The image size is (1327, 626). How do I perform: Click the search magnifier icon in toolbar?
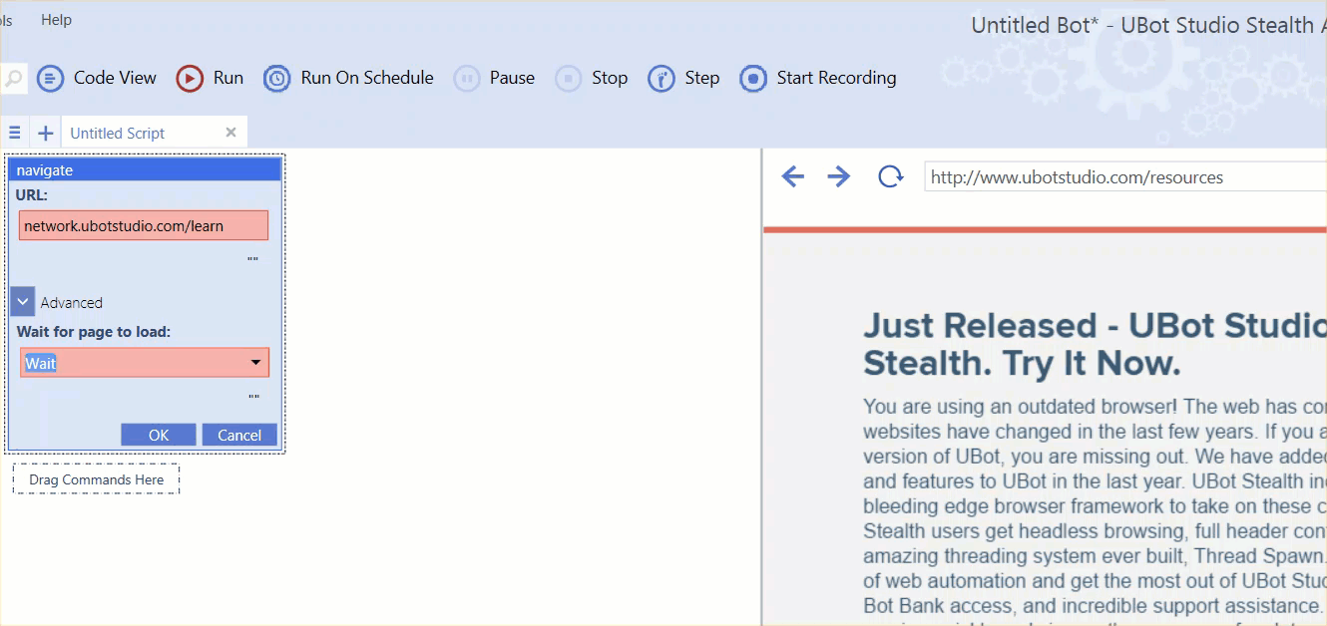click(13, 78)
